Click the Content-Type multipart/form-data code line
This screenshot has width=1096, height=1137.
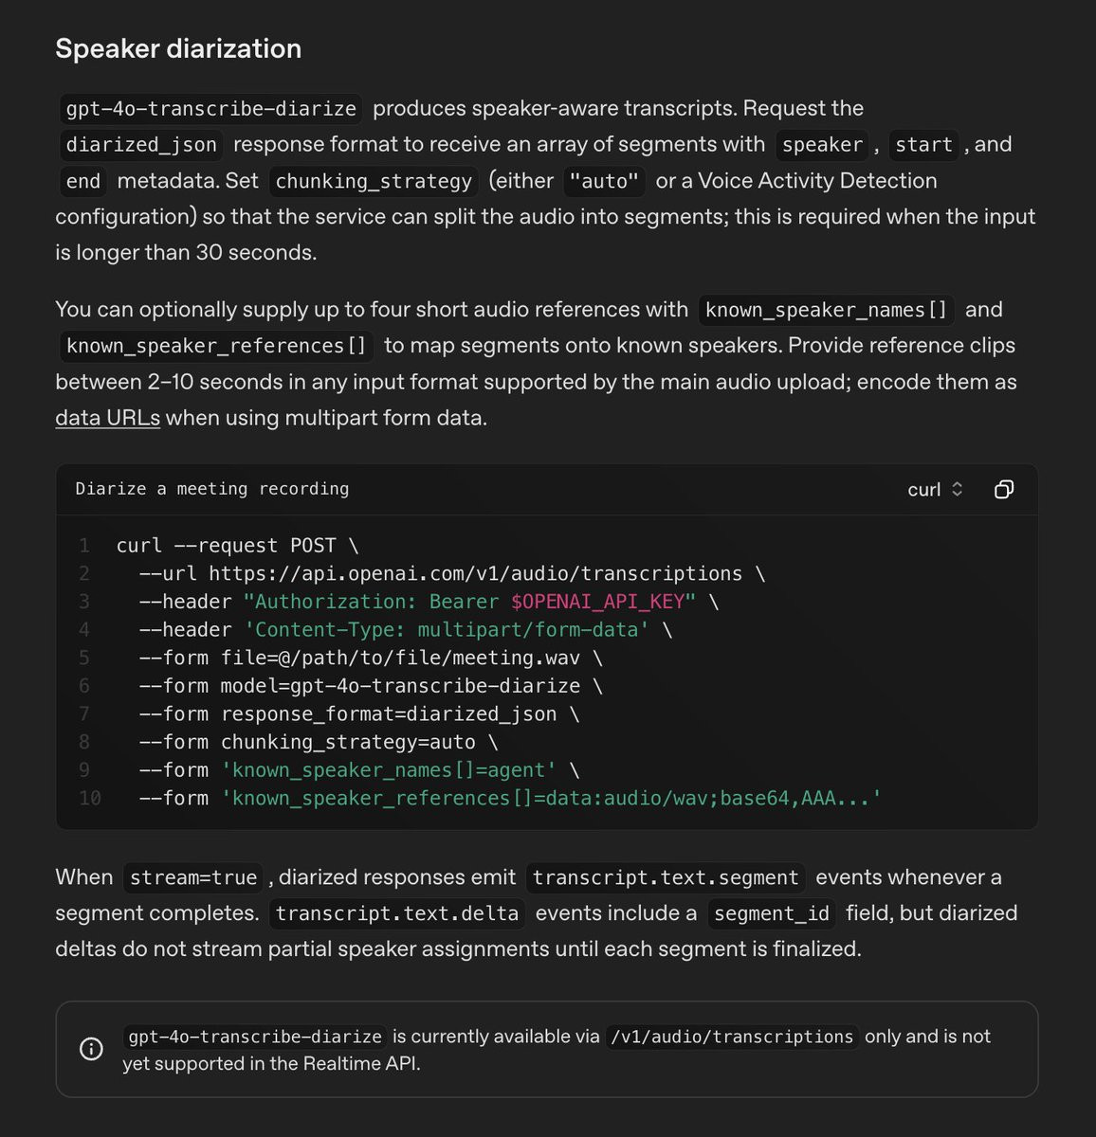(406, 630)
